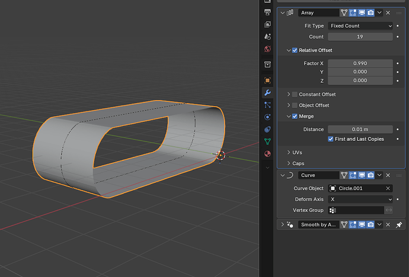The height and width of the screenshot is (277, 409).
Task: Pin the Smooth by Angle modifier
Action: [x=398, y=224]
